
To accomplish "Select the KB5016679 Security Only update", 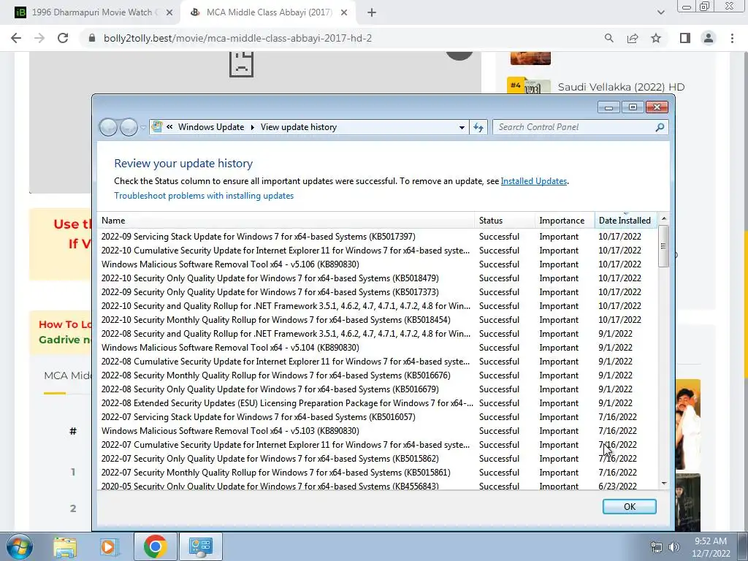I will click(377, 389).
